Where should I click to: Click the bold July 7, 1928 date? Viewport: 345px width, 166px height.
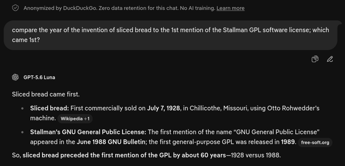(x=163, y=108)
